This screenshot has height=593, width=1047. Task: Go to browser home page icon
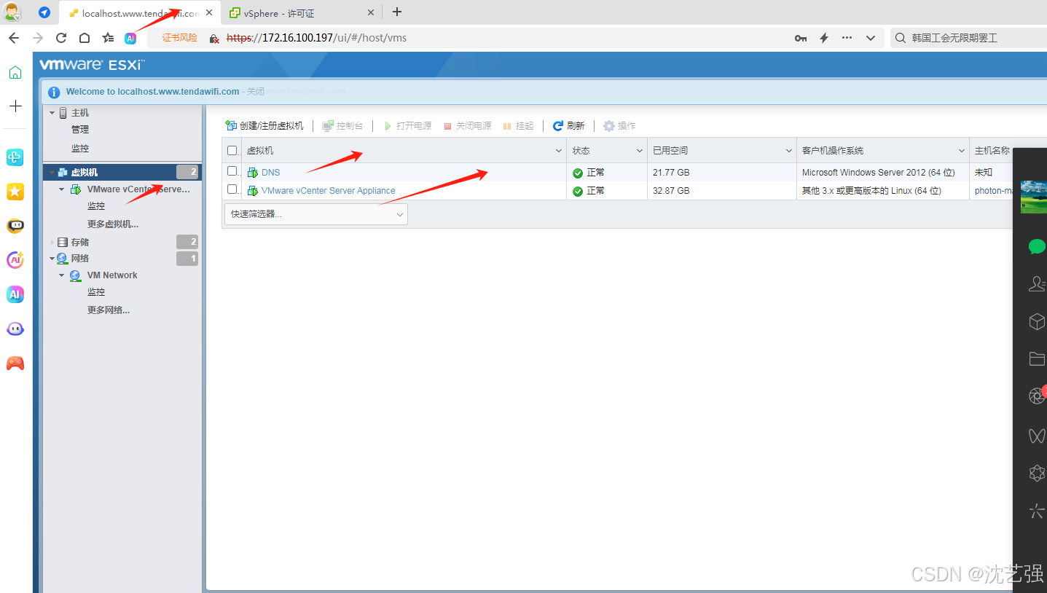click(x=85, y=38)
